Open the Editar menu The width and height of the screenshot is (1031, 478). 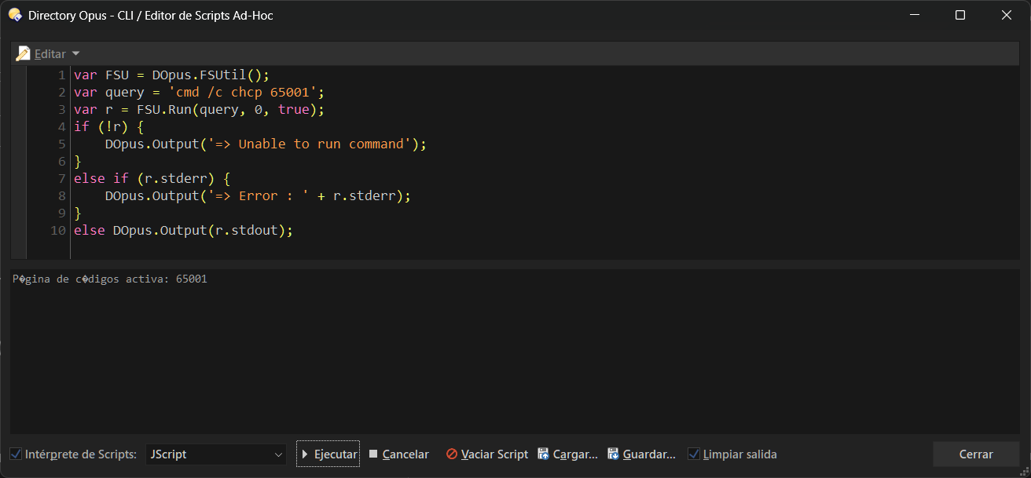[x=50, y=53]
